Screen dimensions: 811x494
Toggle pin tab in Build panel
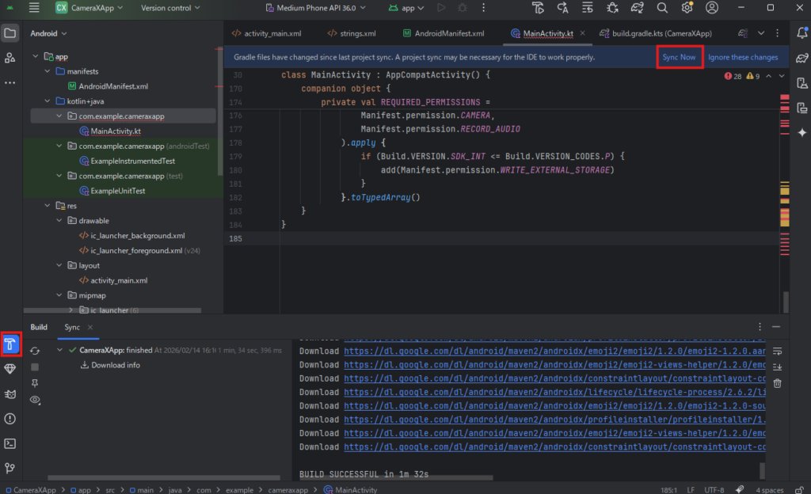[x=35, y=383]
